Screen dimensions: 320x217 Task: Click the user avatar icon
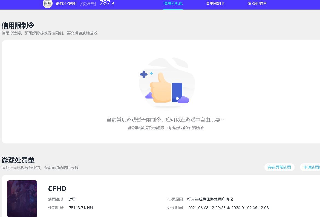pyautogui.click(x=47, y=4)
